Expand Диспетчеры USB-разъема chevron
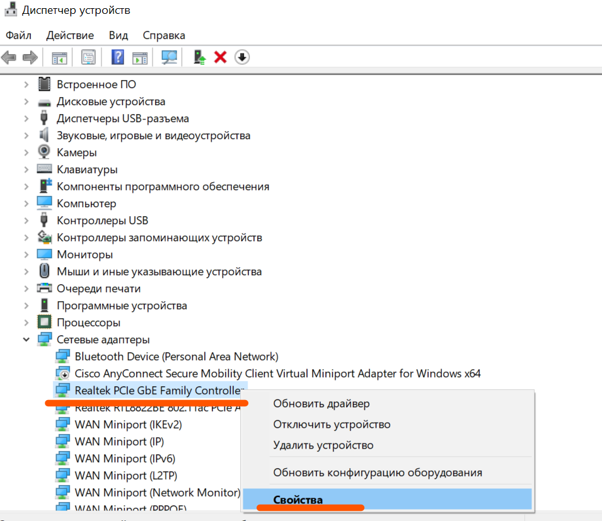The width and height of the screenshot is (602, 521). tap(26, 118)
